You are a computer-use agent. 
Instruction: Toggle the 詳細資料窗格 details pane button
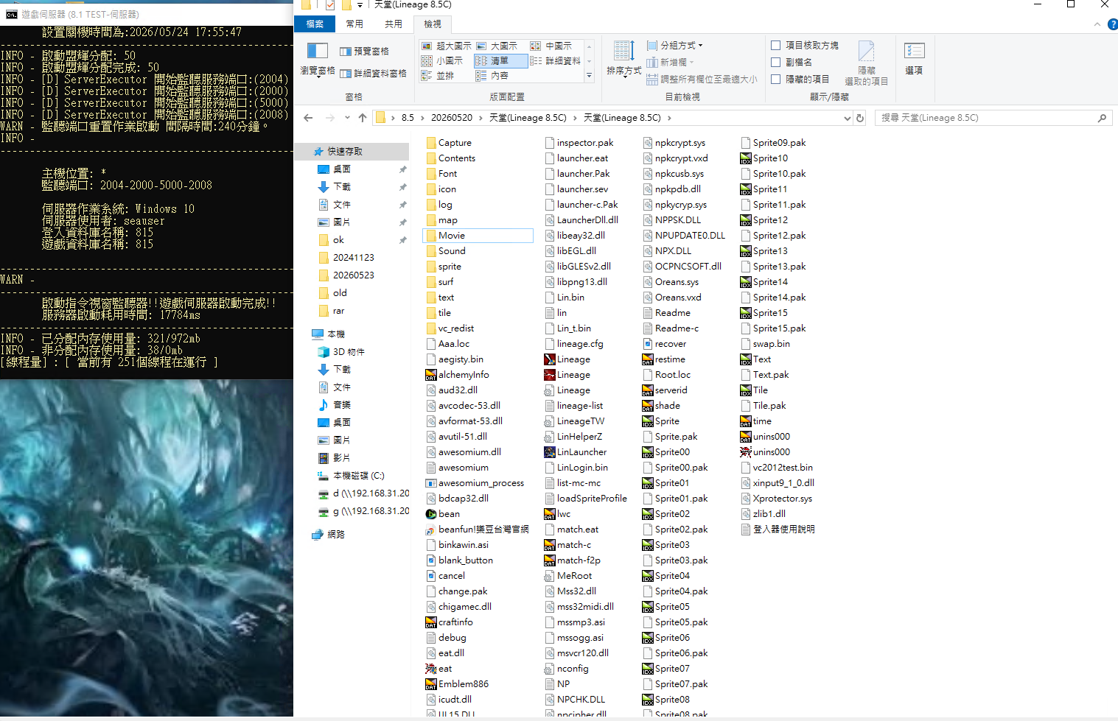(x=373, y=73)
